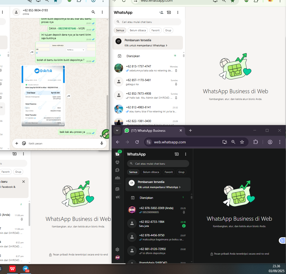The width and height of the screenshot is (286, 274).
Task: Open the light WhatsApp header three-dot menu
Action: [x=178, y=12]
